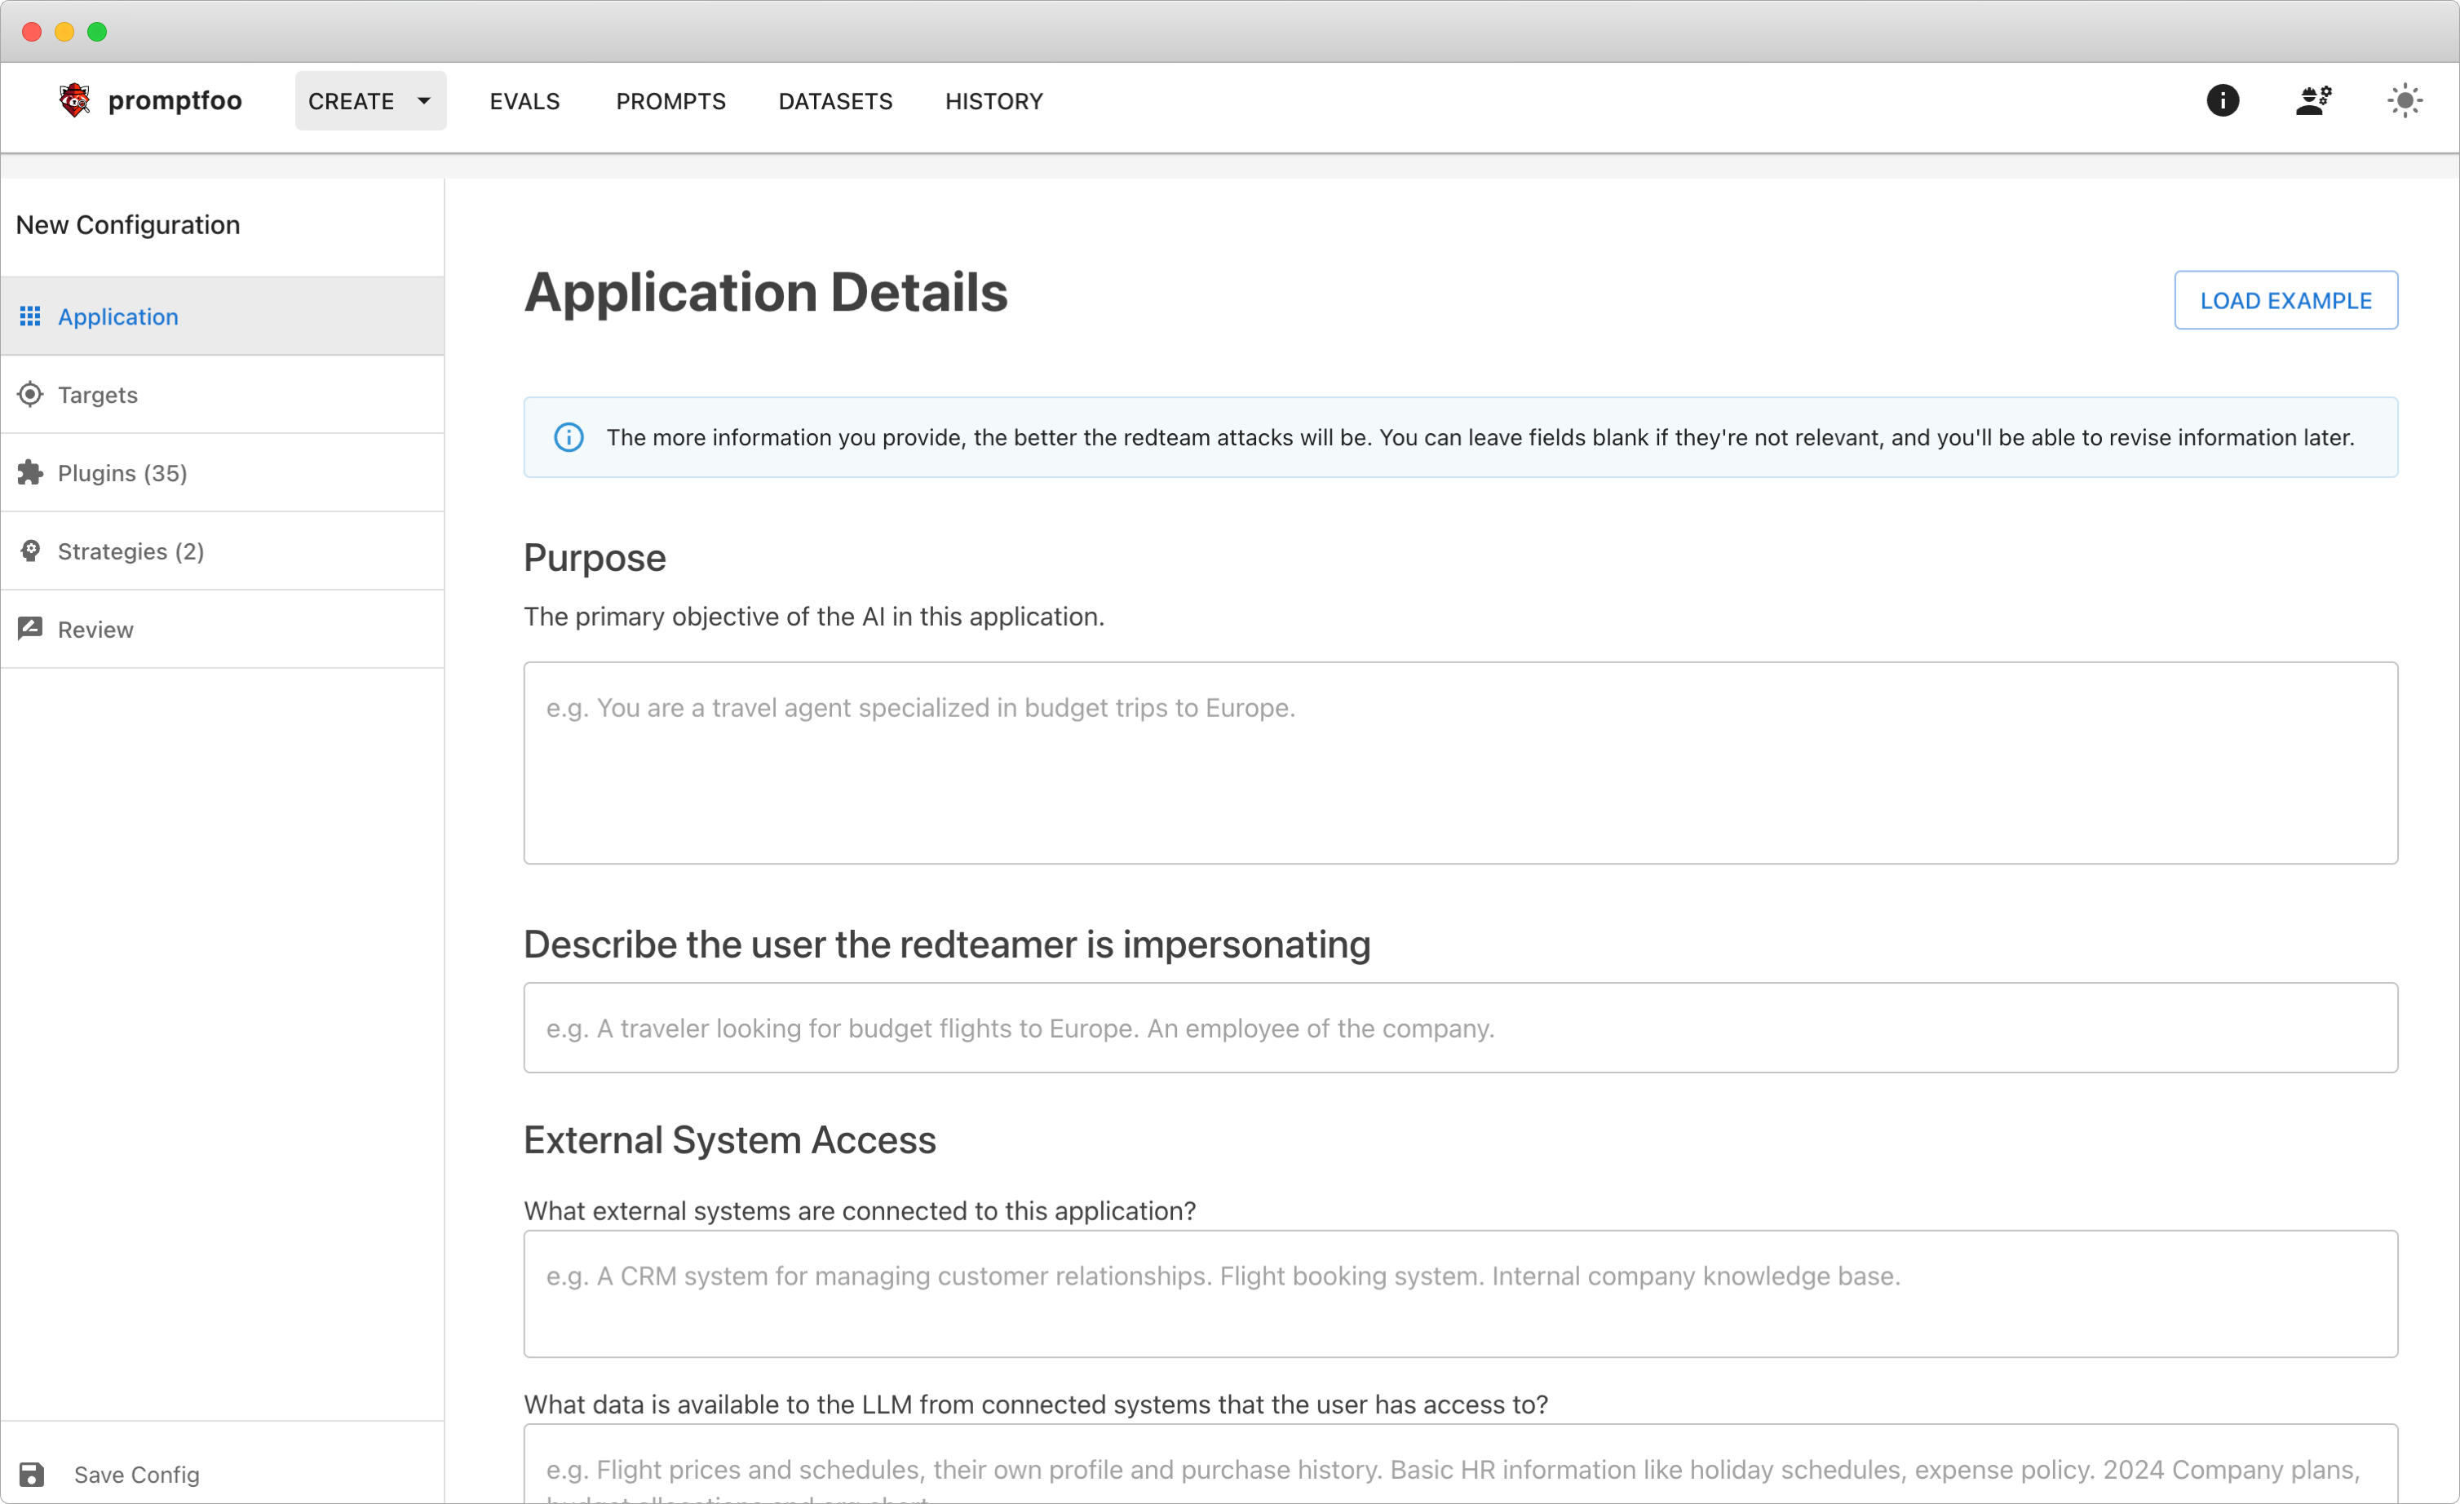Navigate to HISTORY
2460x1504 pixels.
click(993, 101)
